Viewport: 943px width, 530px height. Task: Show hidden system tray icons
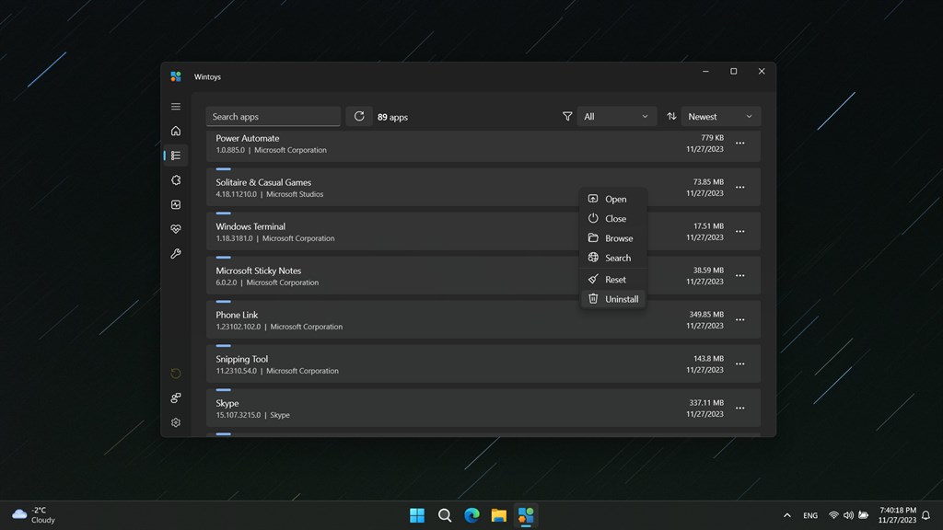(787, 515)
